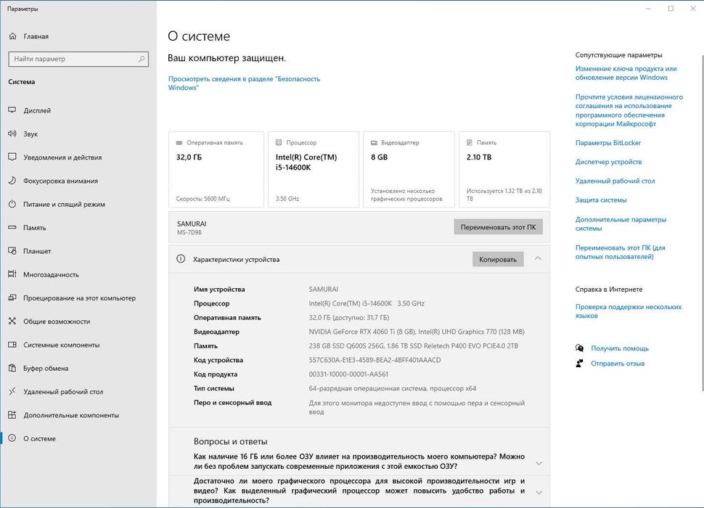
Task: Open Проверка поддержки нескольких языков link
Action: click(628, 311)
